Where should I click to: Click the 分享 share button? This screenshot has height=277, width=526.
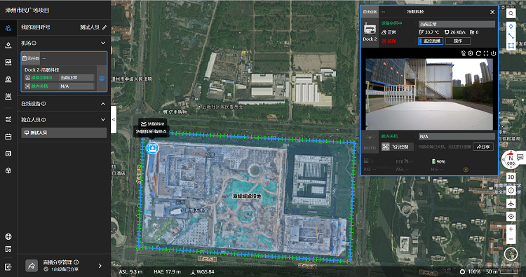(x=483, y=147)
